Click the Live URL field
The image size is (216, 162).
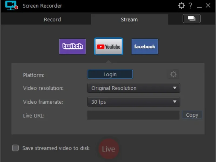click(x=133, y=115)
